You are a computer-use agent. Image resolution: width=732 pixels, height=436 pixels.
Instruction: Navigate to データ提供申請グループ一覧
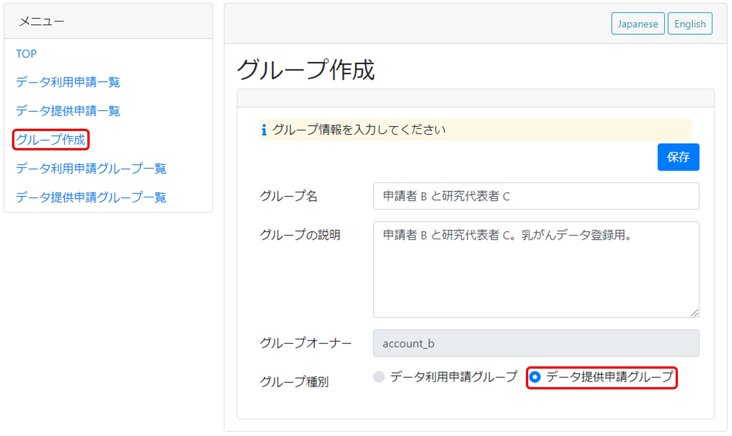91,197
